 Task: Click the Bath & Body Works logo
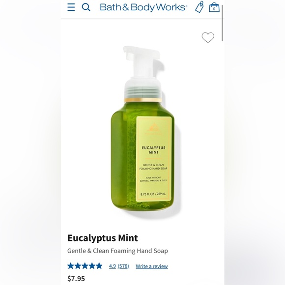tap(142, 7)
